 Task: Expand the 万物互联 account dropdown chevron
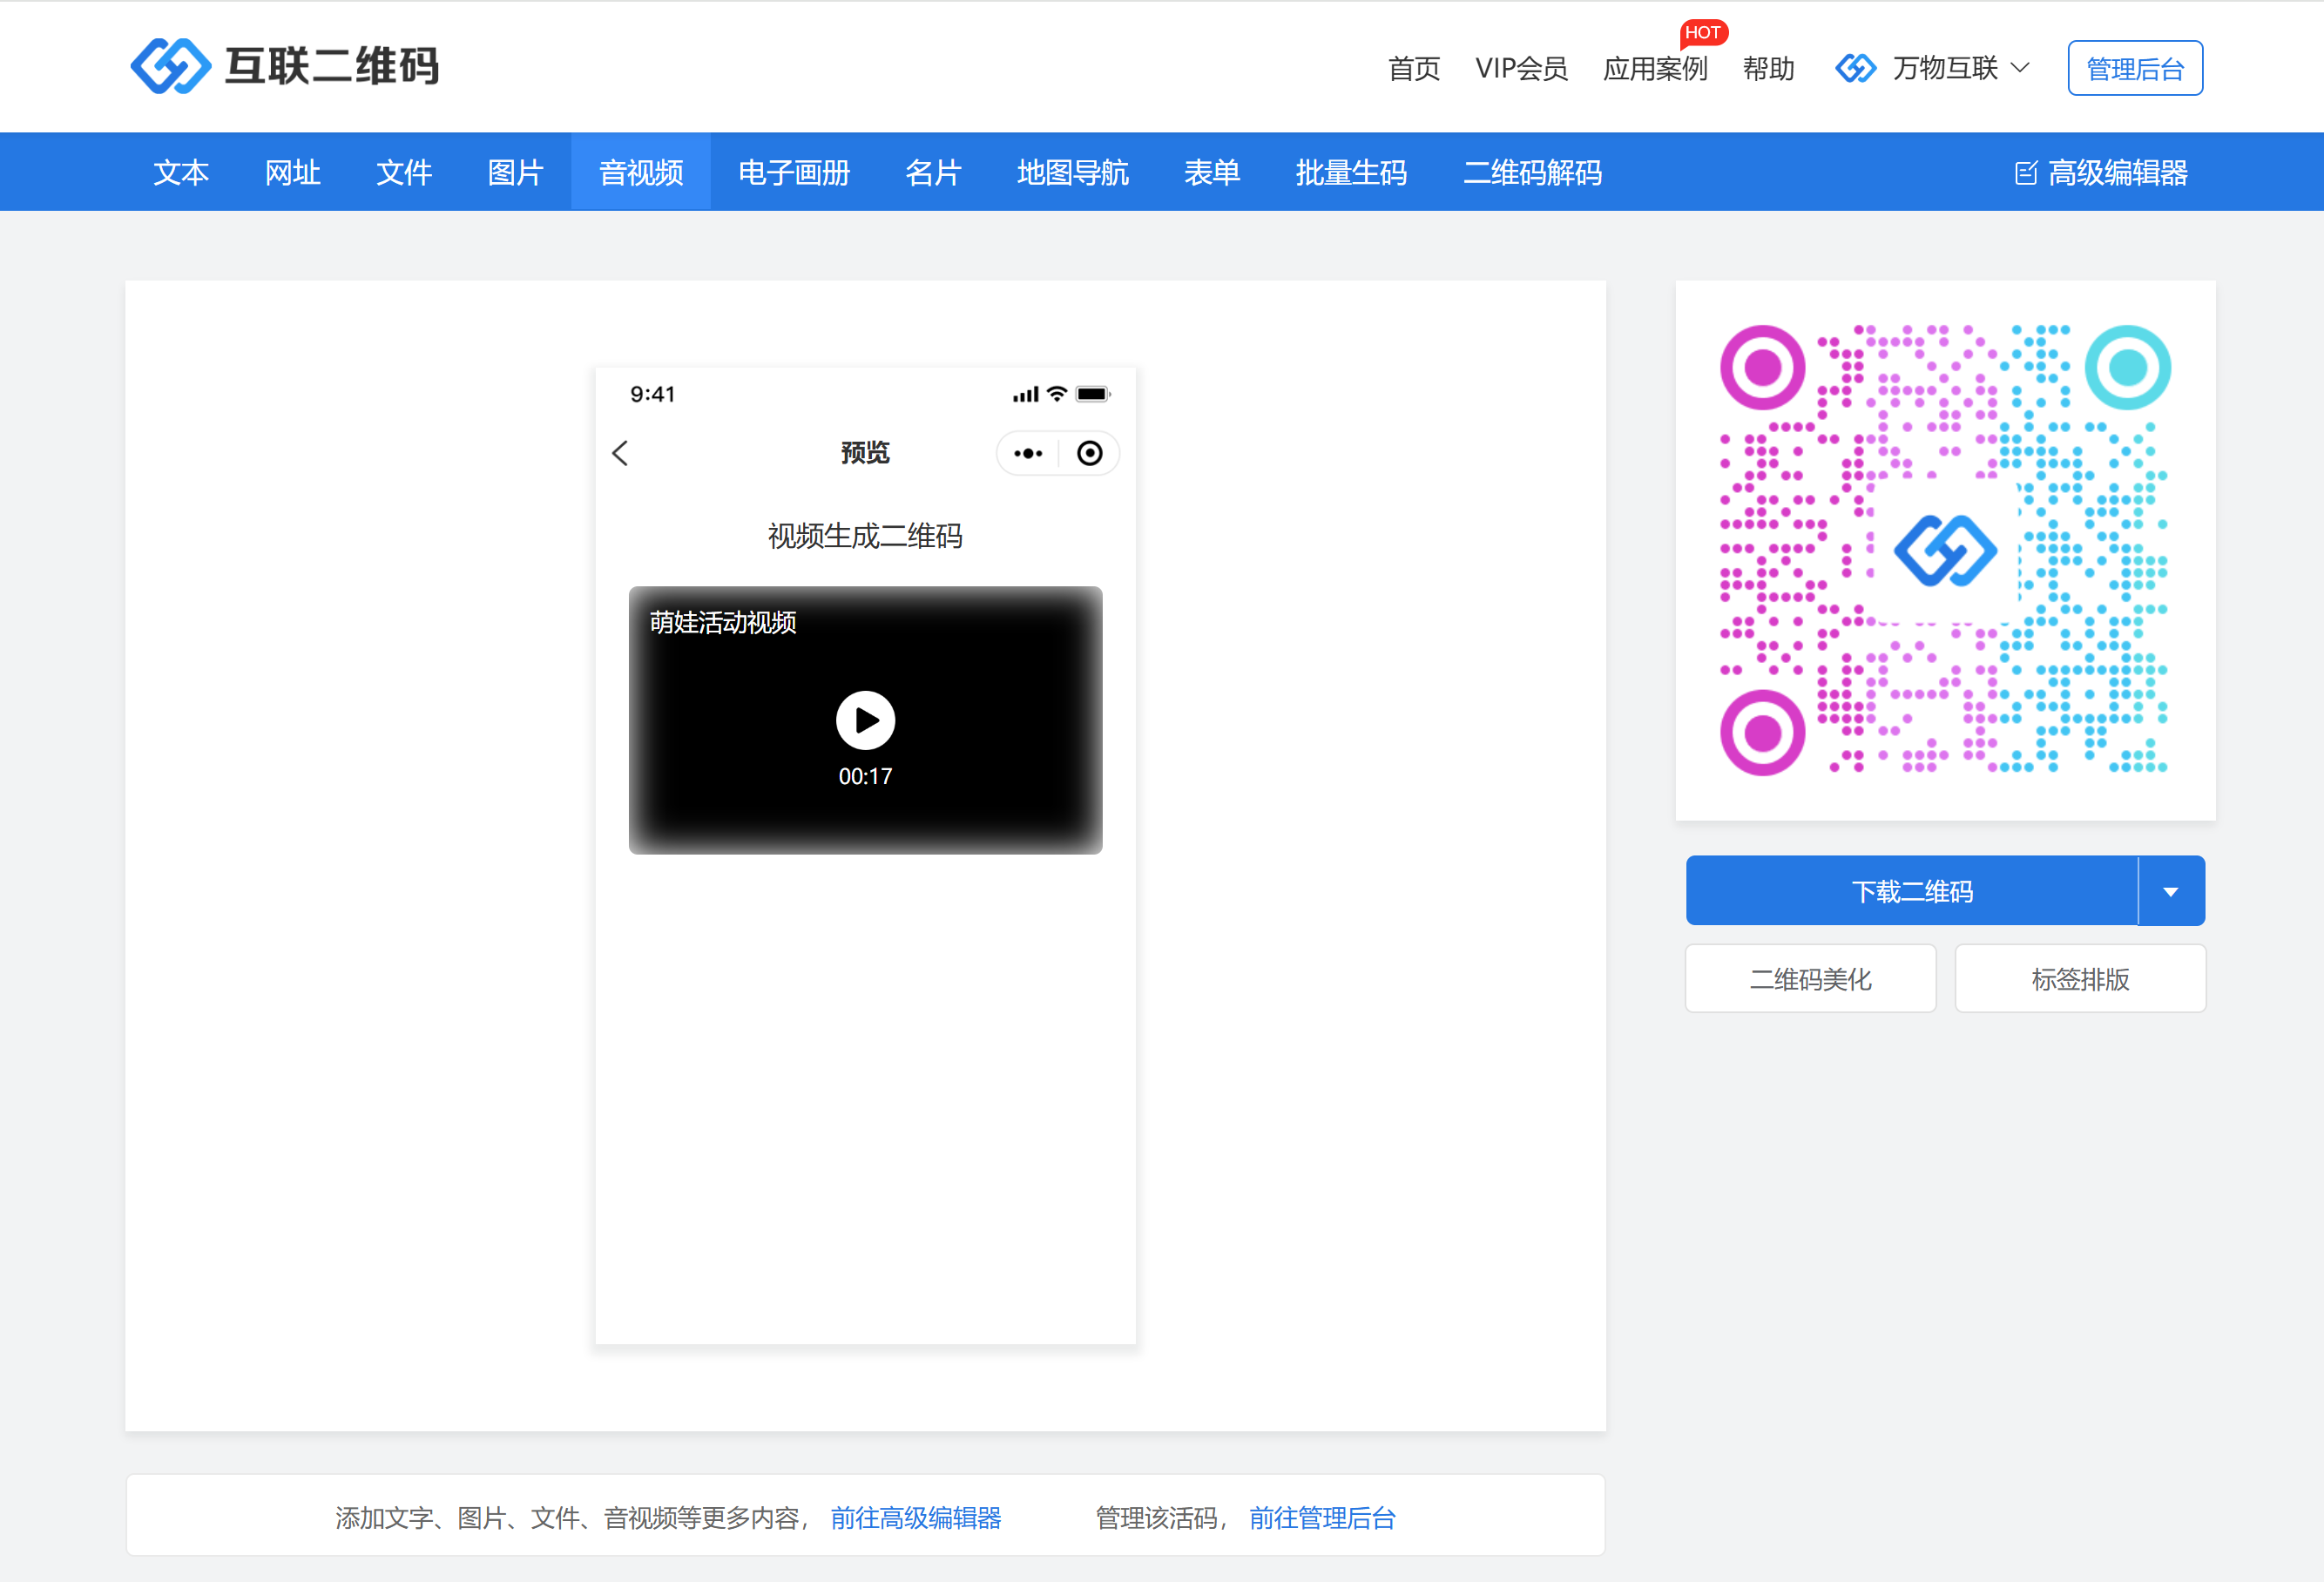click(x=2020, y=68)
